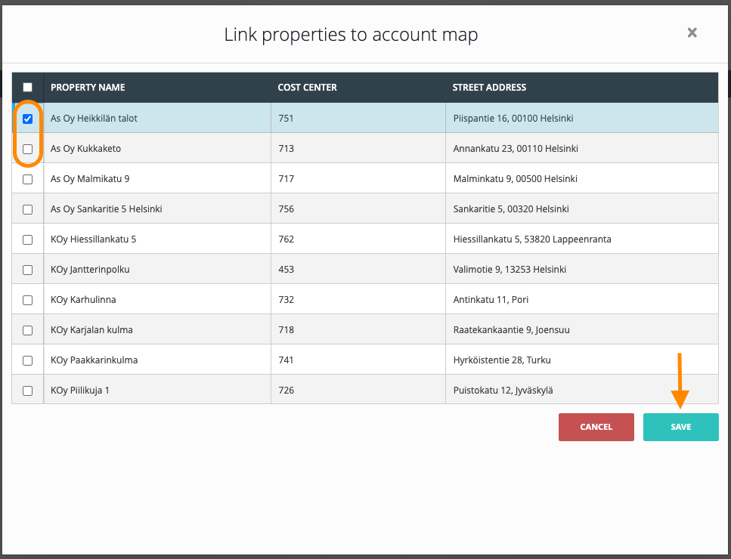Image resolution: width=731 pixels, height=559 pixels.
Task: Check the KOy Jantterinpolku checkbox
Action: click(x=28, y=270)
